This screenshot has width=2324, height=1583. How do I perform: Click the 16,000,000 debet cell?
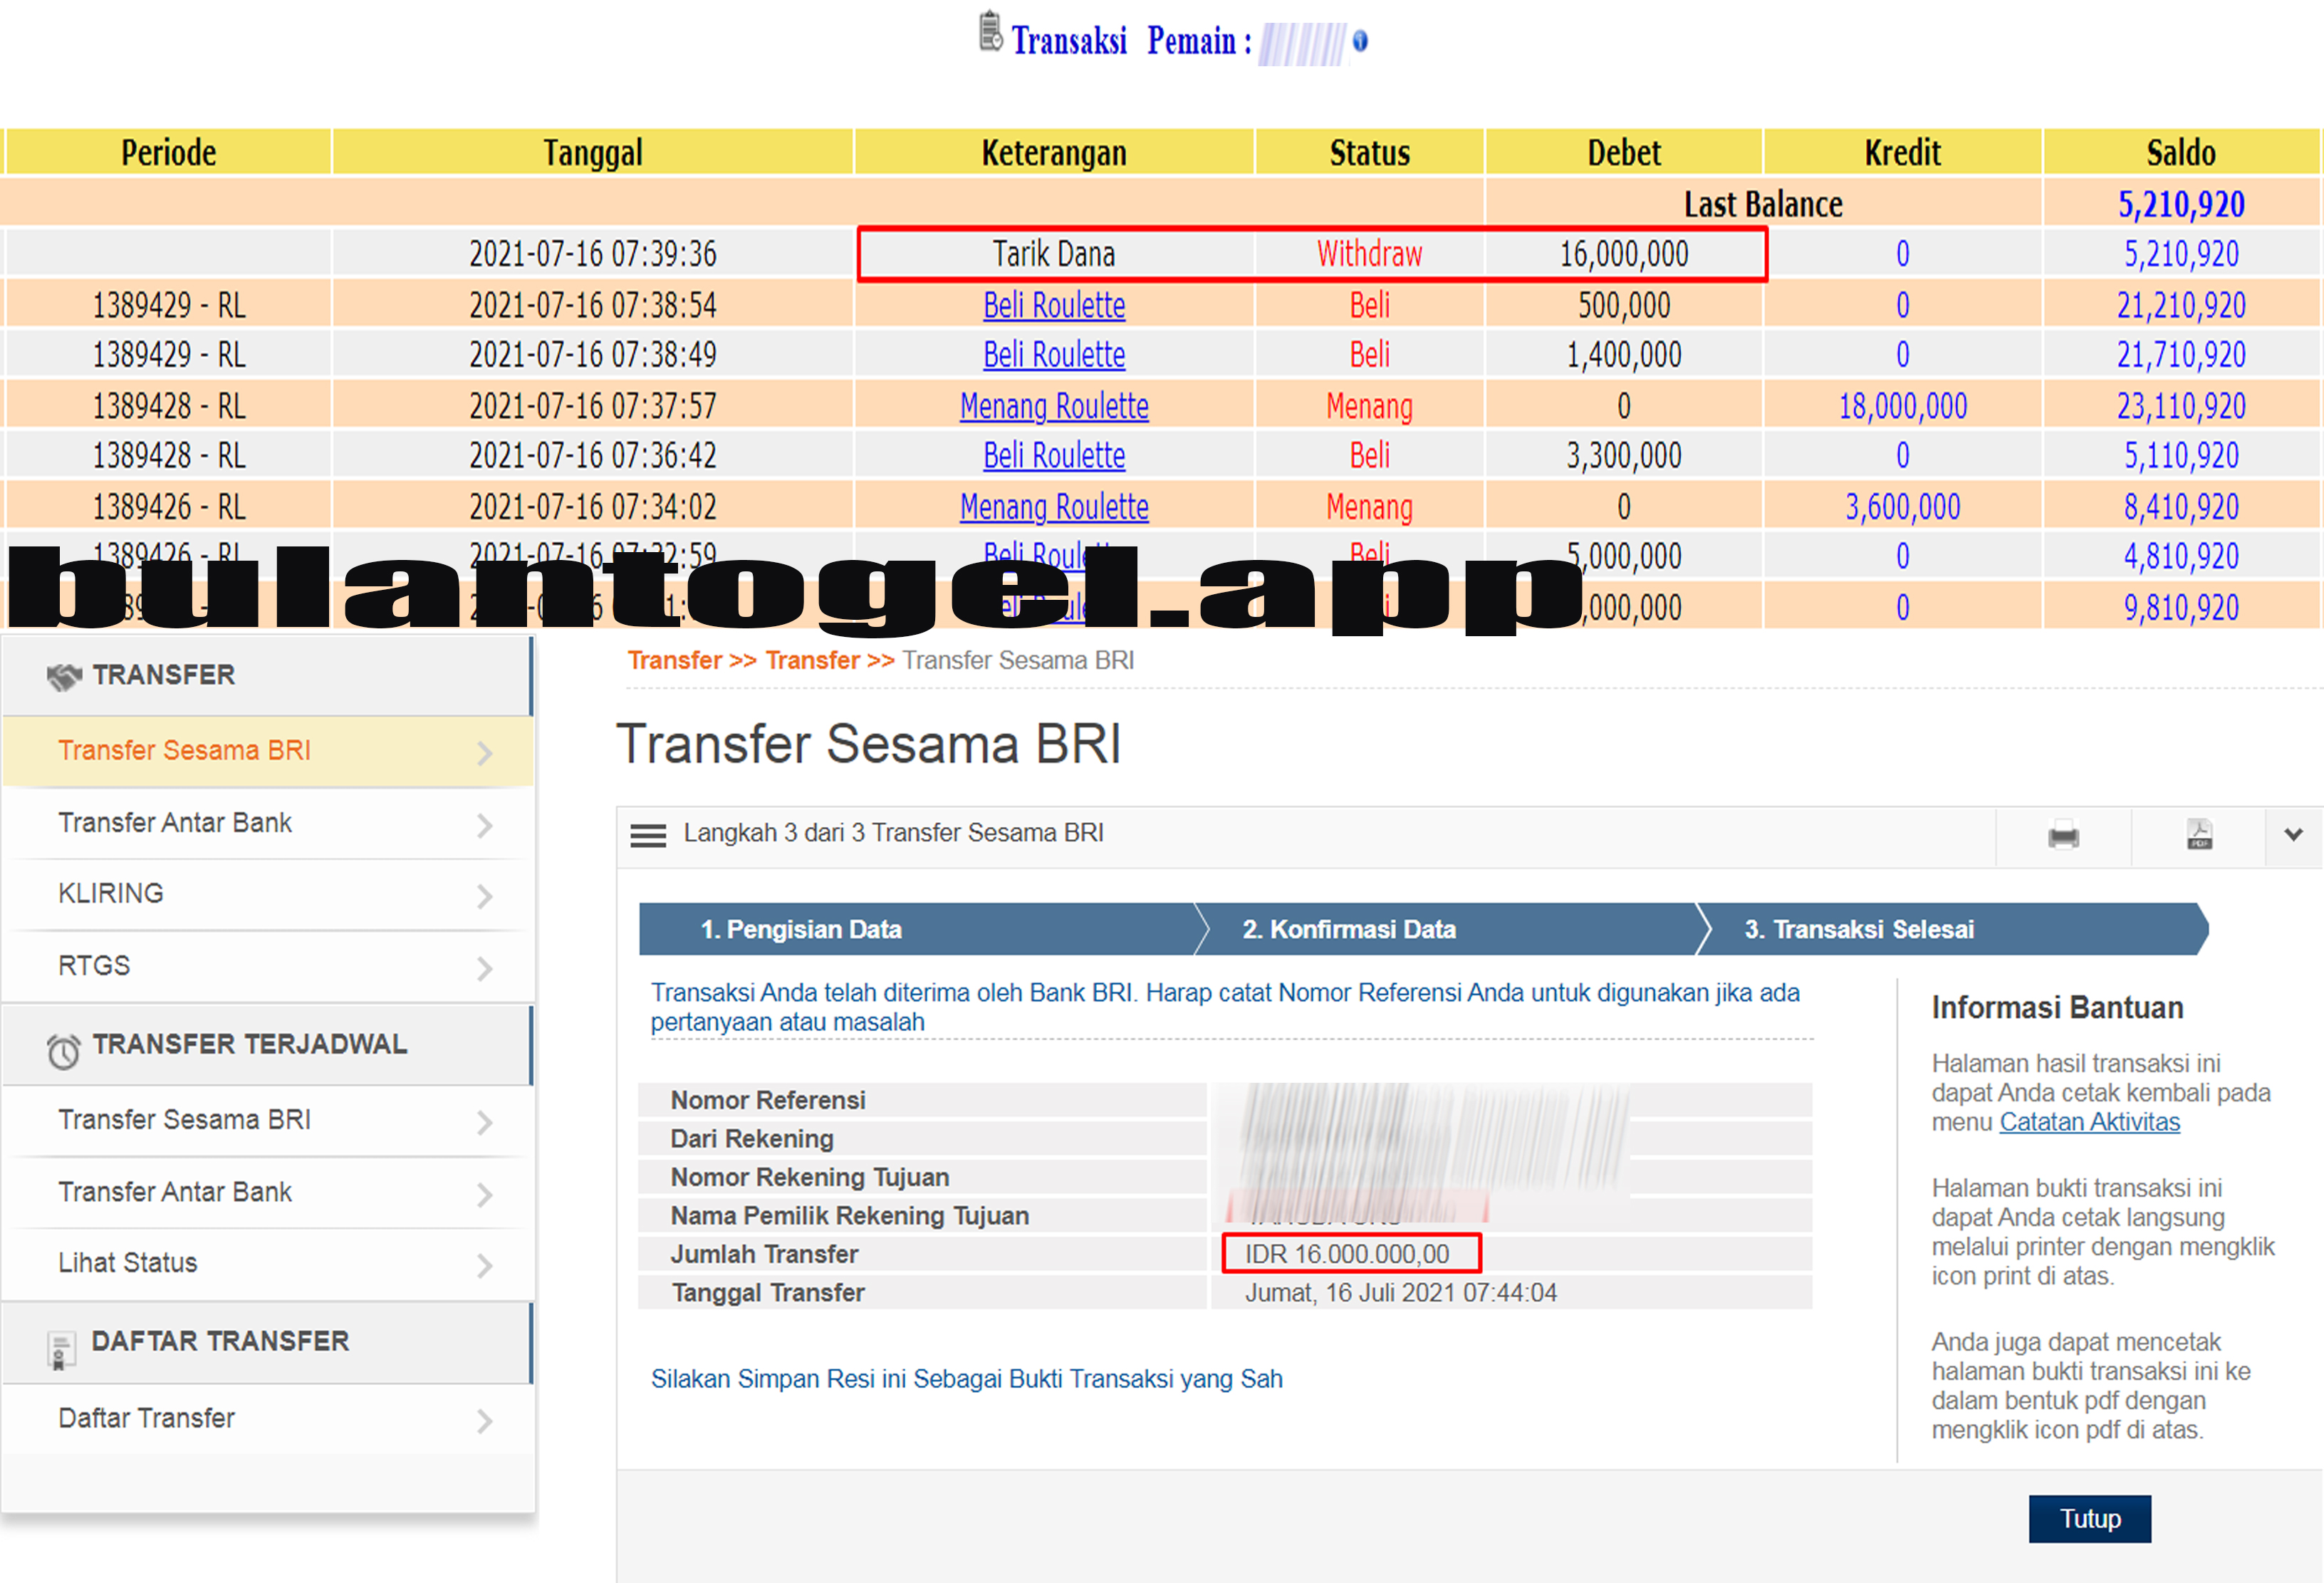(x=1624, y=254)
